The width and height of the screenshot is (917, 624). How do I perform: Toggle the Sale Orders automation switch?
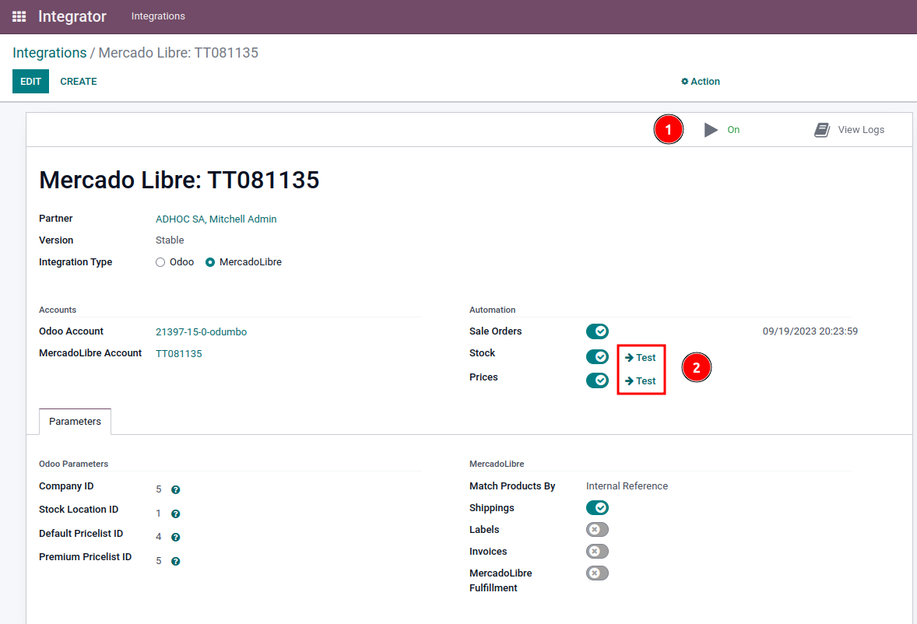[x=597, y=331]
